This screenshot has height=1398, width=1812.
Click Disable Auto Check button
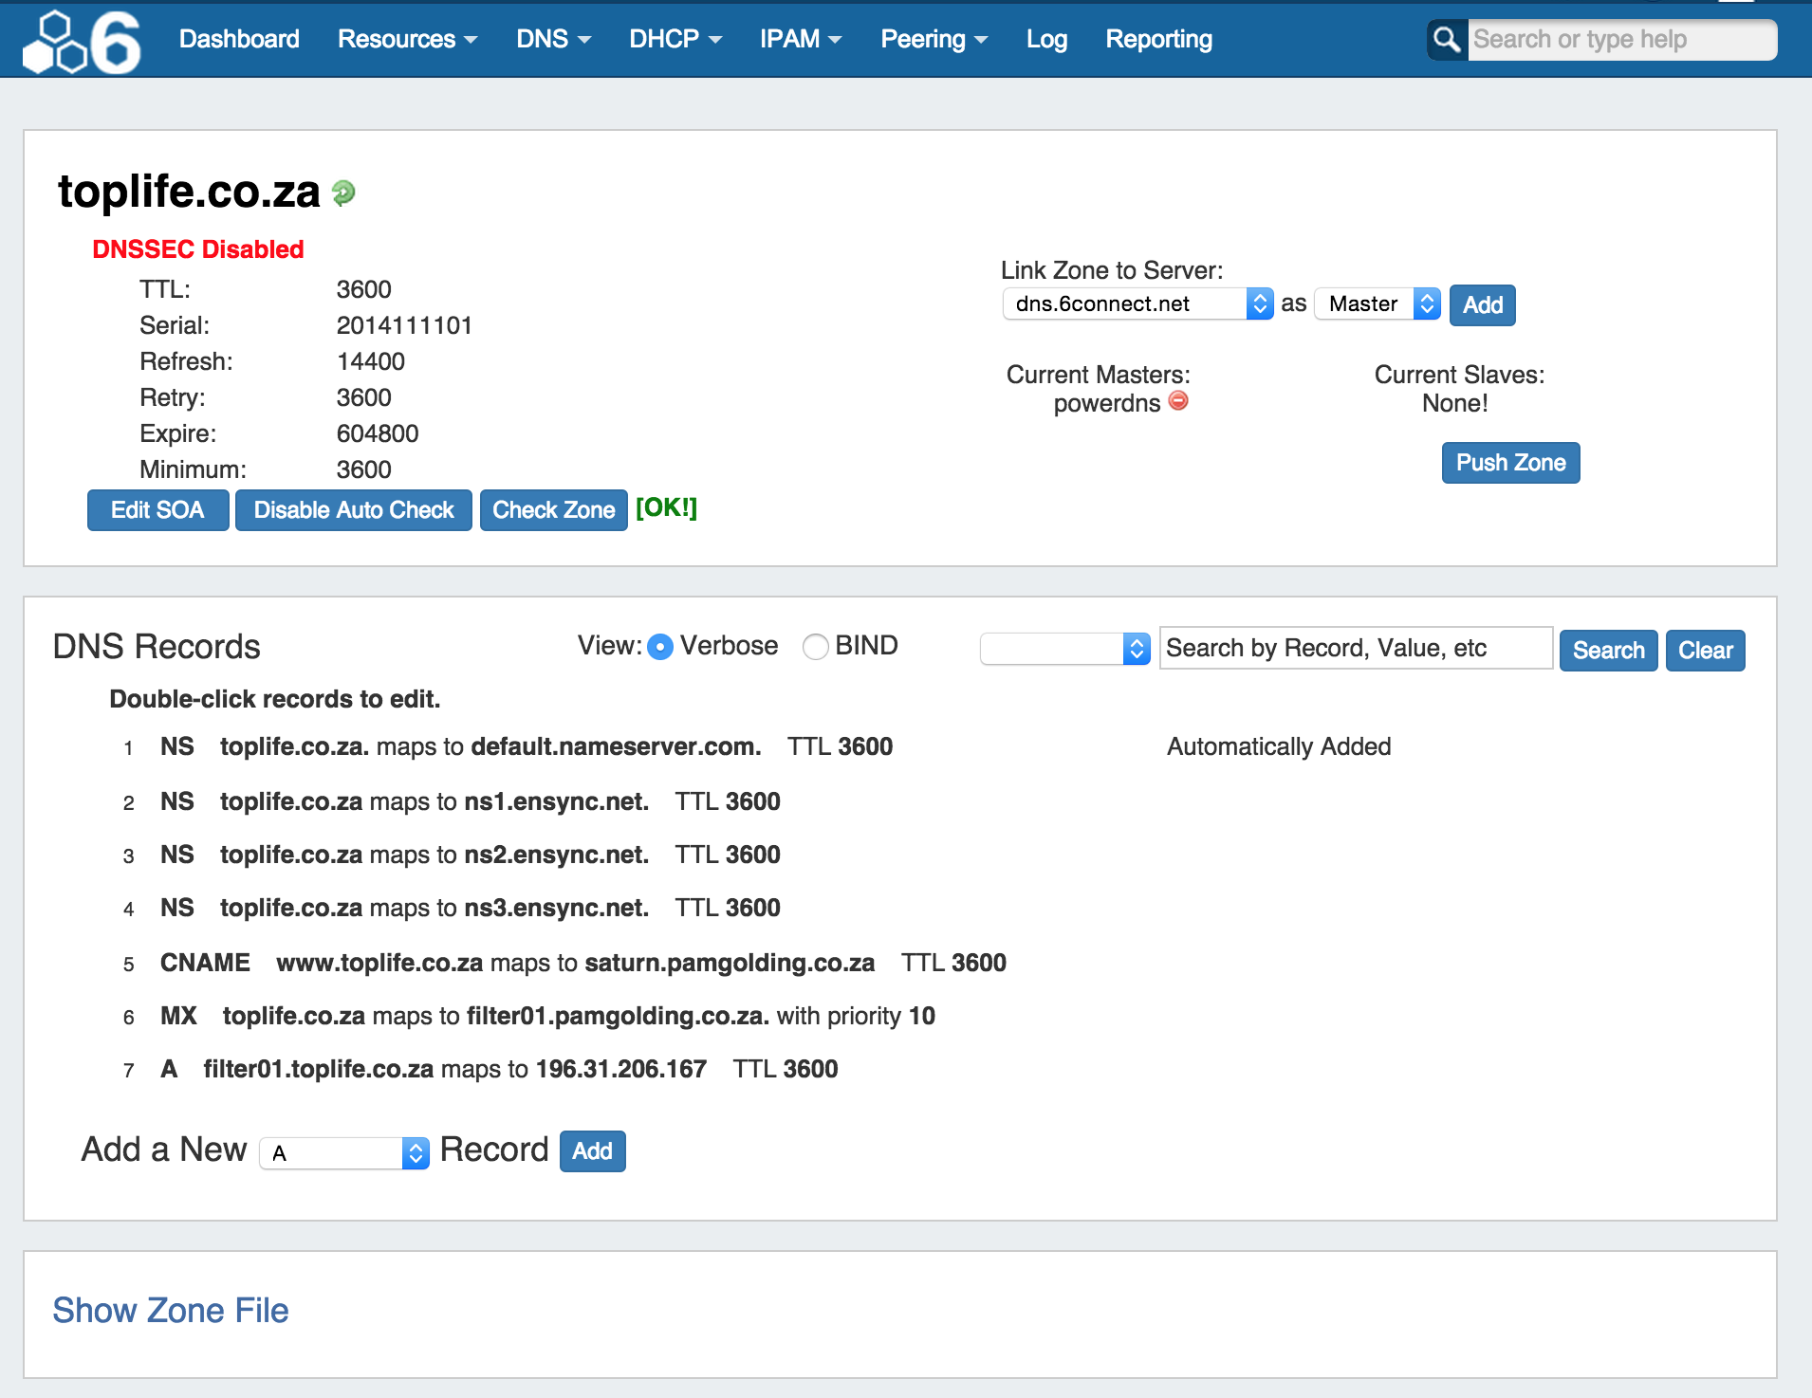(354, 510)
